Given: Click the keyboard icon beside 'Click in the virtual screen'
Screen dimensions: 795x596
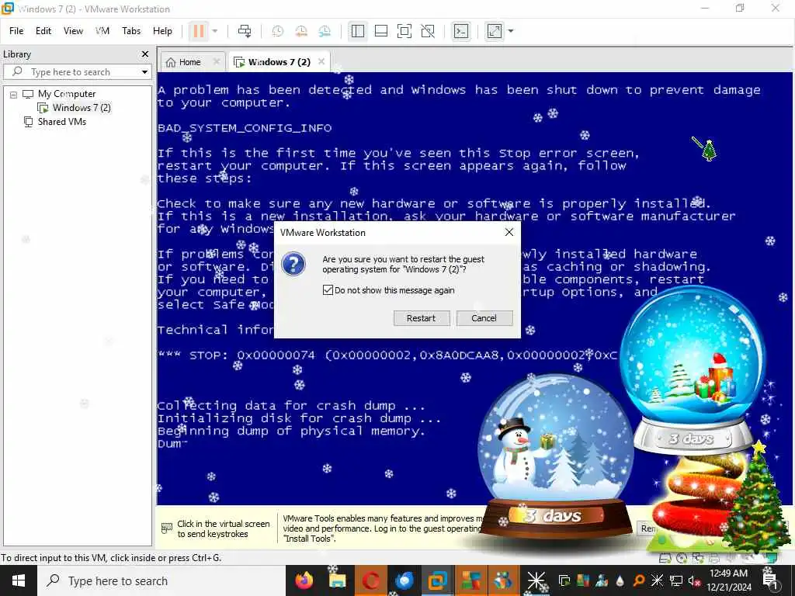Looking at the screenshot, I should 167,528.
